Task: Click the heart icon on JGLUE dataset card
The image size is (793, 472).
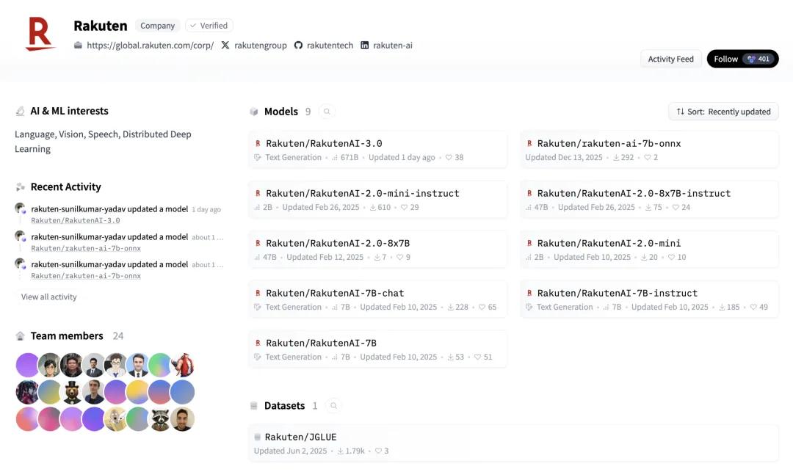Action: 378,451
